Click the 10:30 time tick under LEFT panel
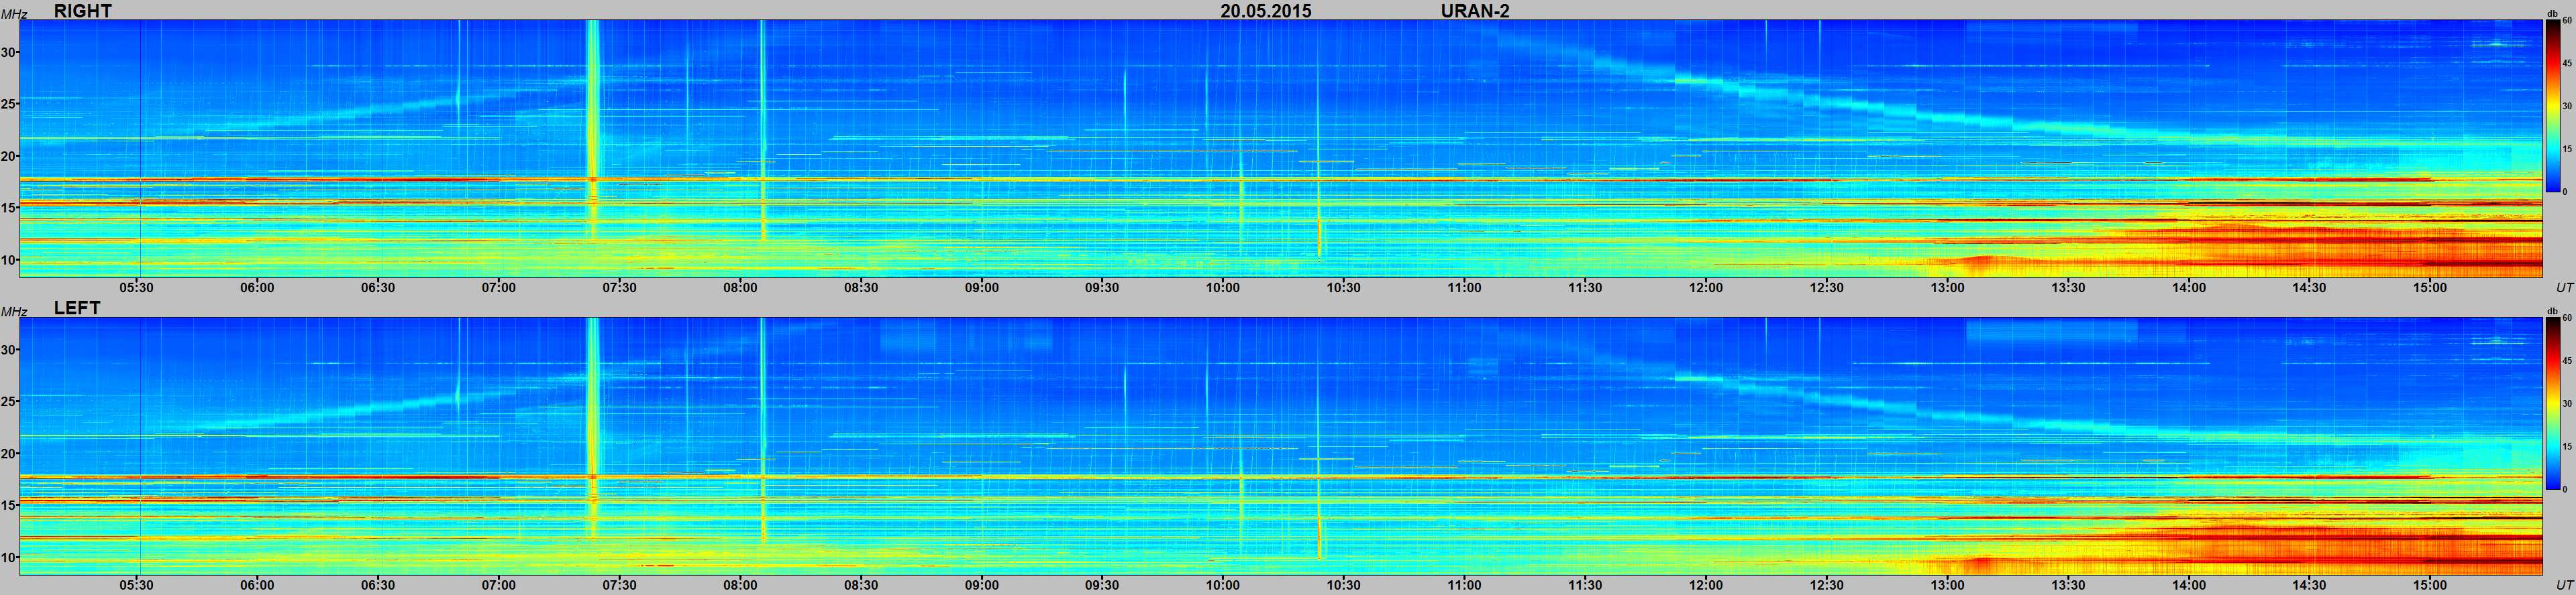This screenshot has width=2576, height=595. [x=1343, y=585]
